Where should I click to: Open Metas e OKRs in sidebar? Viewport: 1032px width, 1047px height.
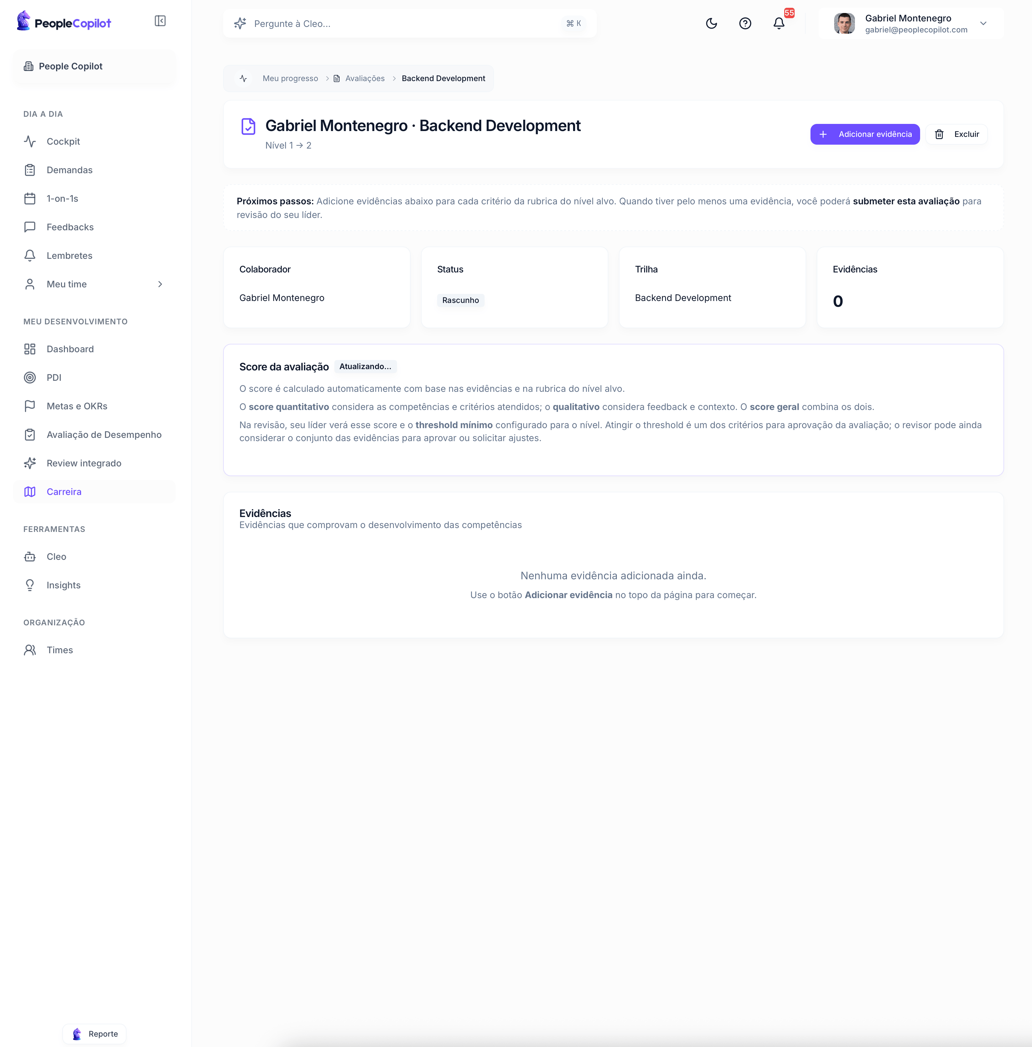[94, 406]
